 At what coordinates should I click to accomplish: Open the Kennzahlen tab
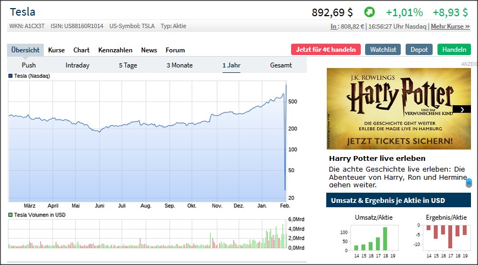115,50
